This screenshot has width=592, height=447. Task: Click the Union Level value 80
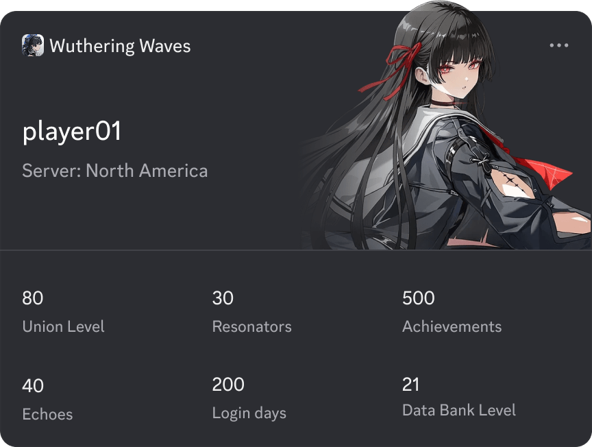coord(32,298)
